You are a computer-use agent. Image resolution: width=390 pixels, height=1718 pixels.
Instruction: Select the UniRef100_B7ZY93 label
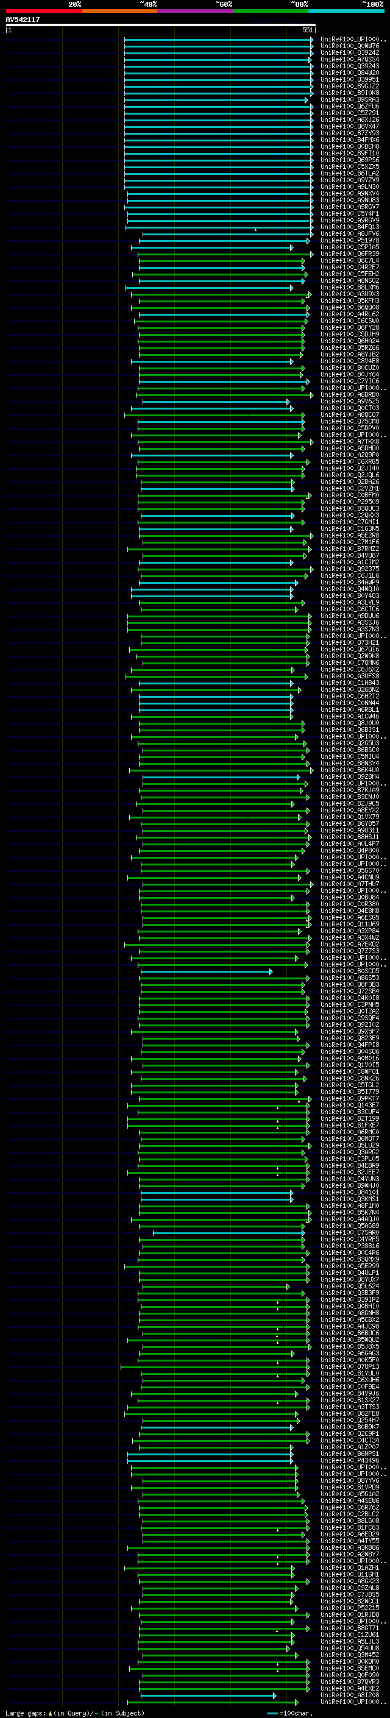(x=350, y=133)
